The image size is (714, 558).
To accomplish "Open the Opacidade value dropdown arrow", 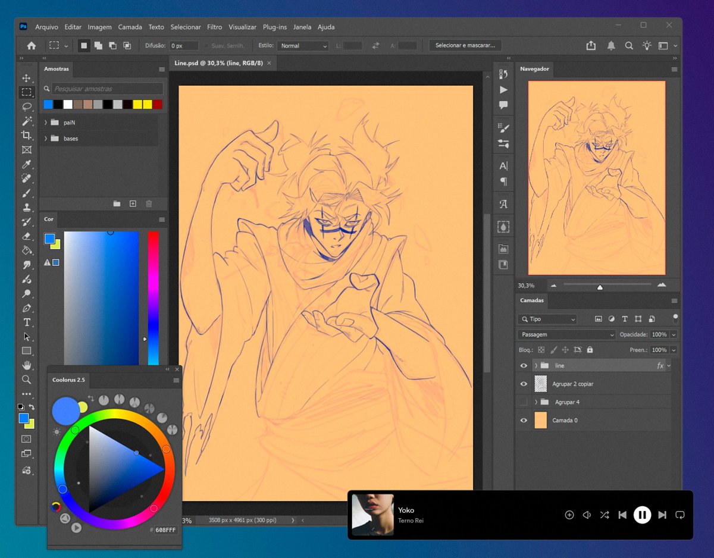I will pyautogui.click(x=674, y=335).
